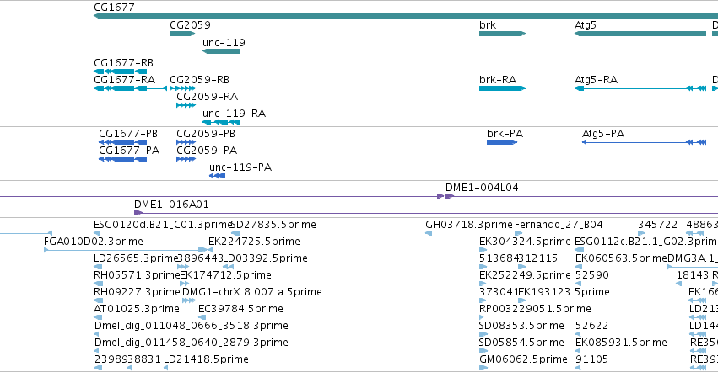Select the CG1677-PA protein glyph
Screen dimensions: 718x372
[122, 159]
